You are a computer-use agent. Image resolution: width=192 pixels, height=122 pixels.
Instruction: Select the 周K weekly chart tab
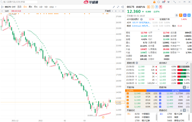(30, 7)
